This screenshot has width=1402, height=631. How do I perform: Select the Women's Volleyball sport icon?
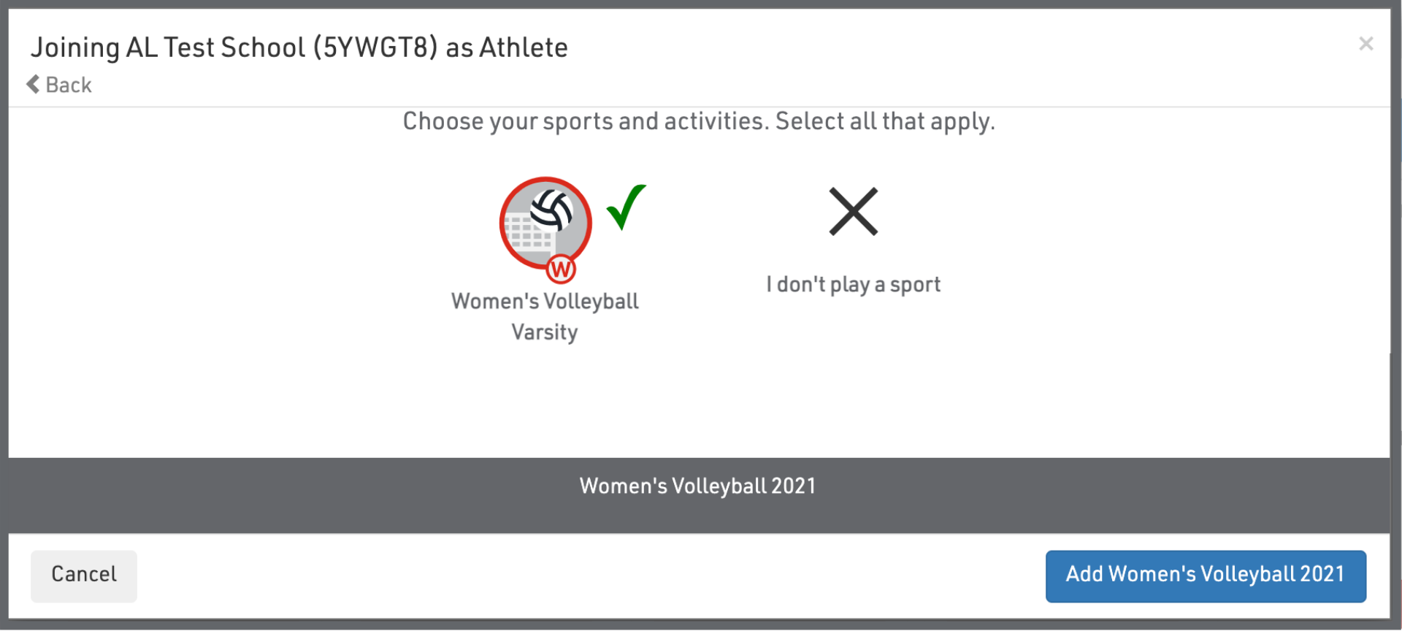tap(545, 223)
